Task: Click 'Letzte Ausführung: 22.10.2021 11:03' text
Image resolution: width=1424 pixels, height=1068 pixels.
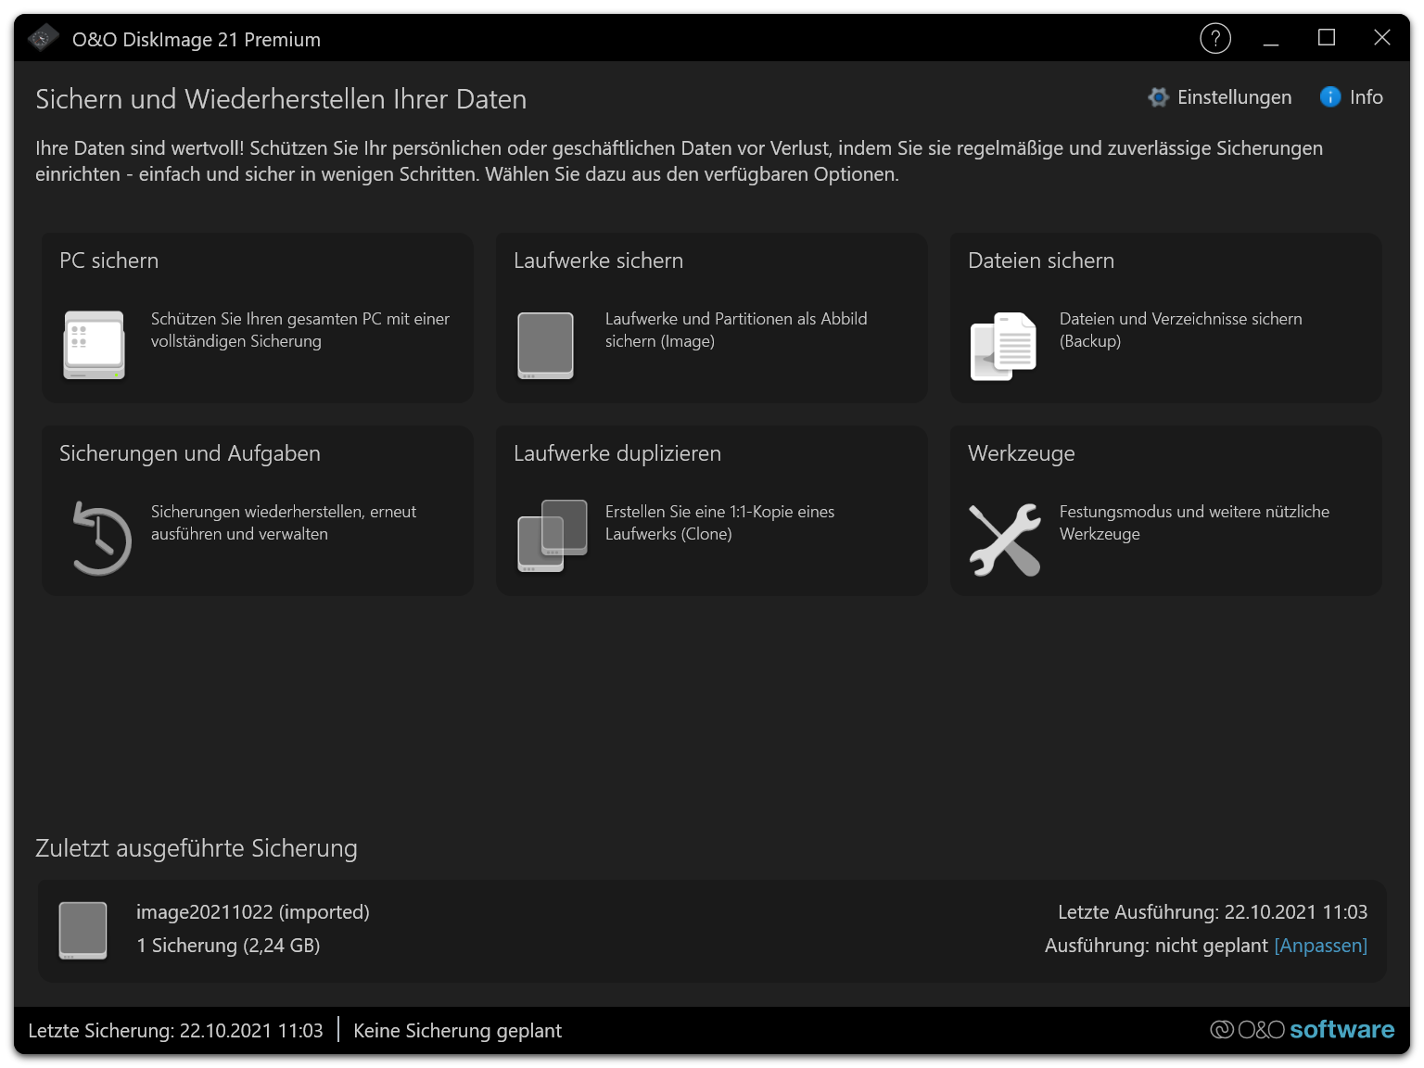Action: [x=1213, y=912]
